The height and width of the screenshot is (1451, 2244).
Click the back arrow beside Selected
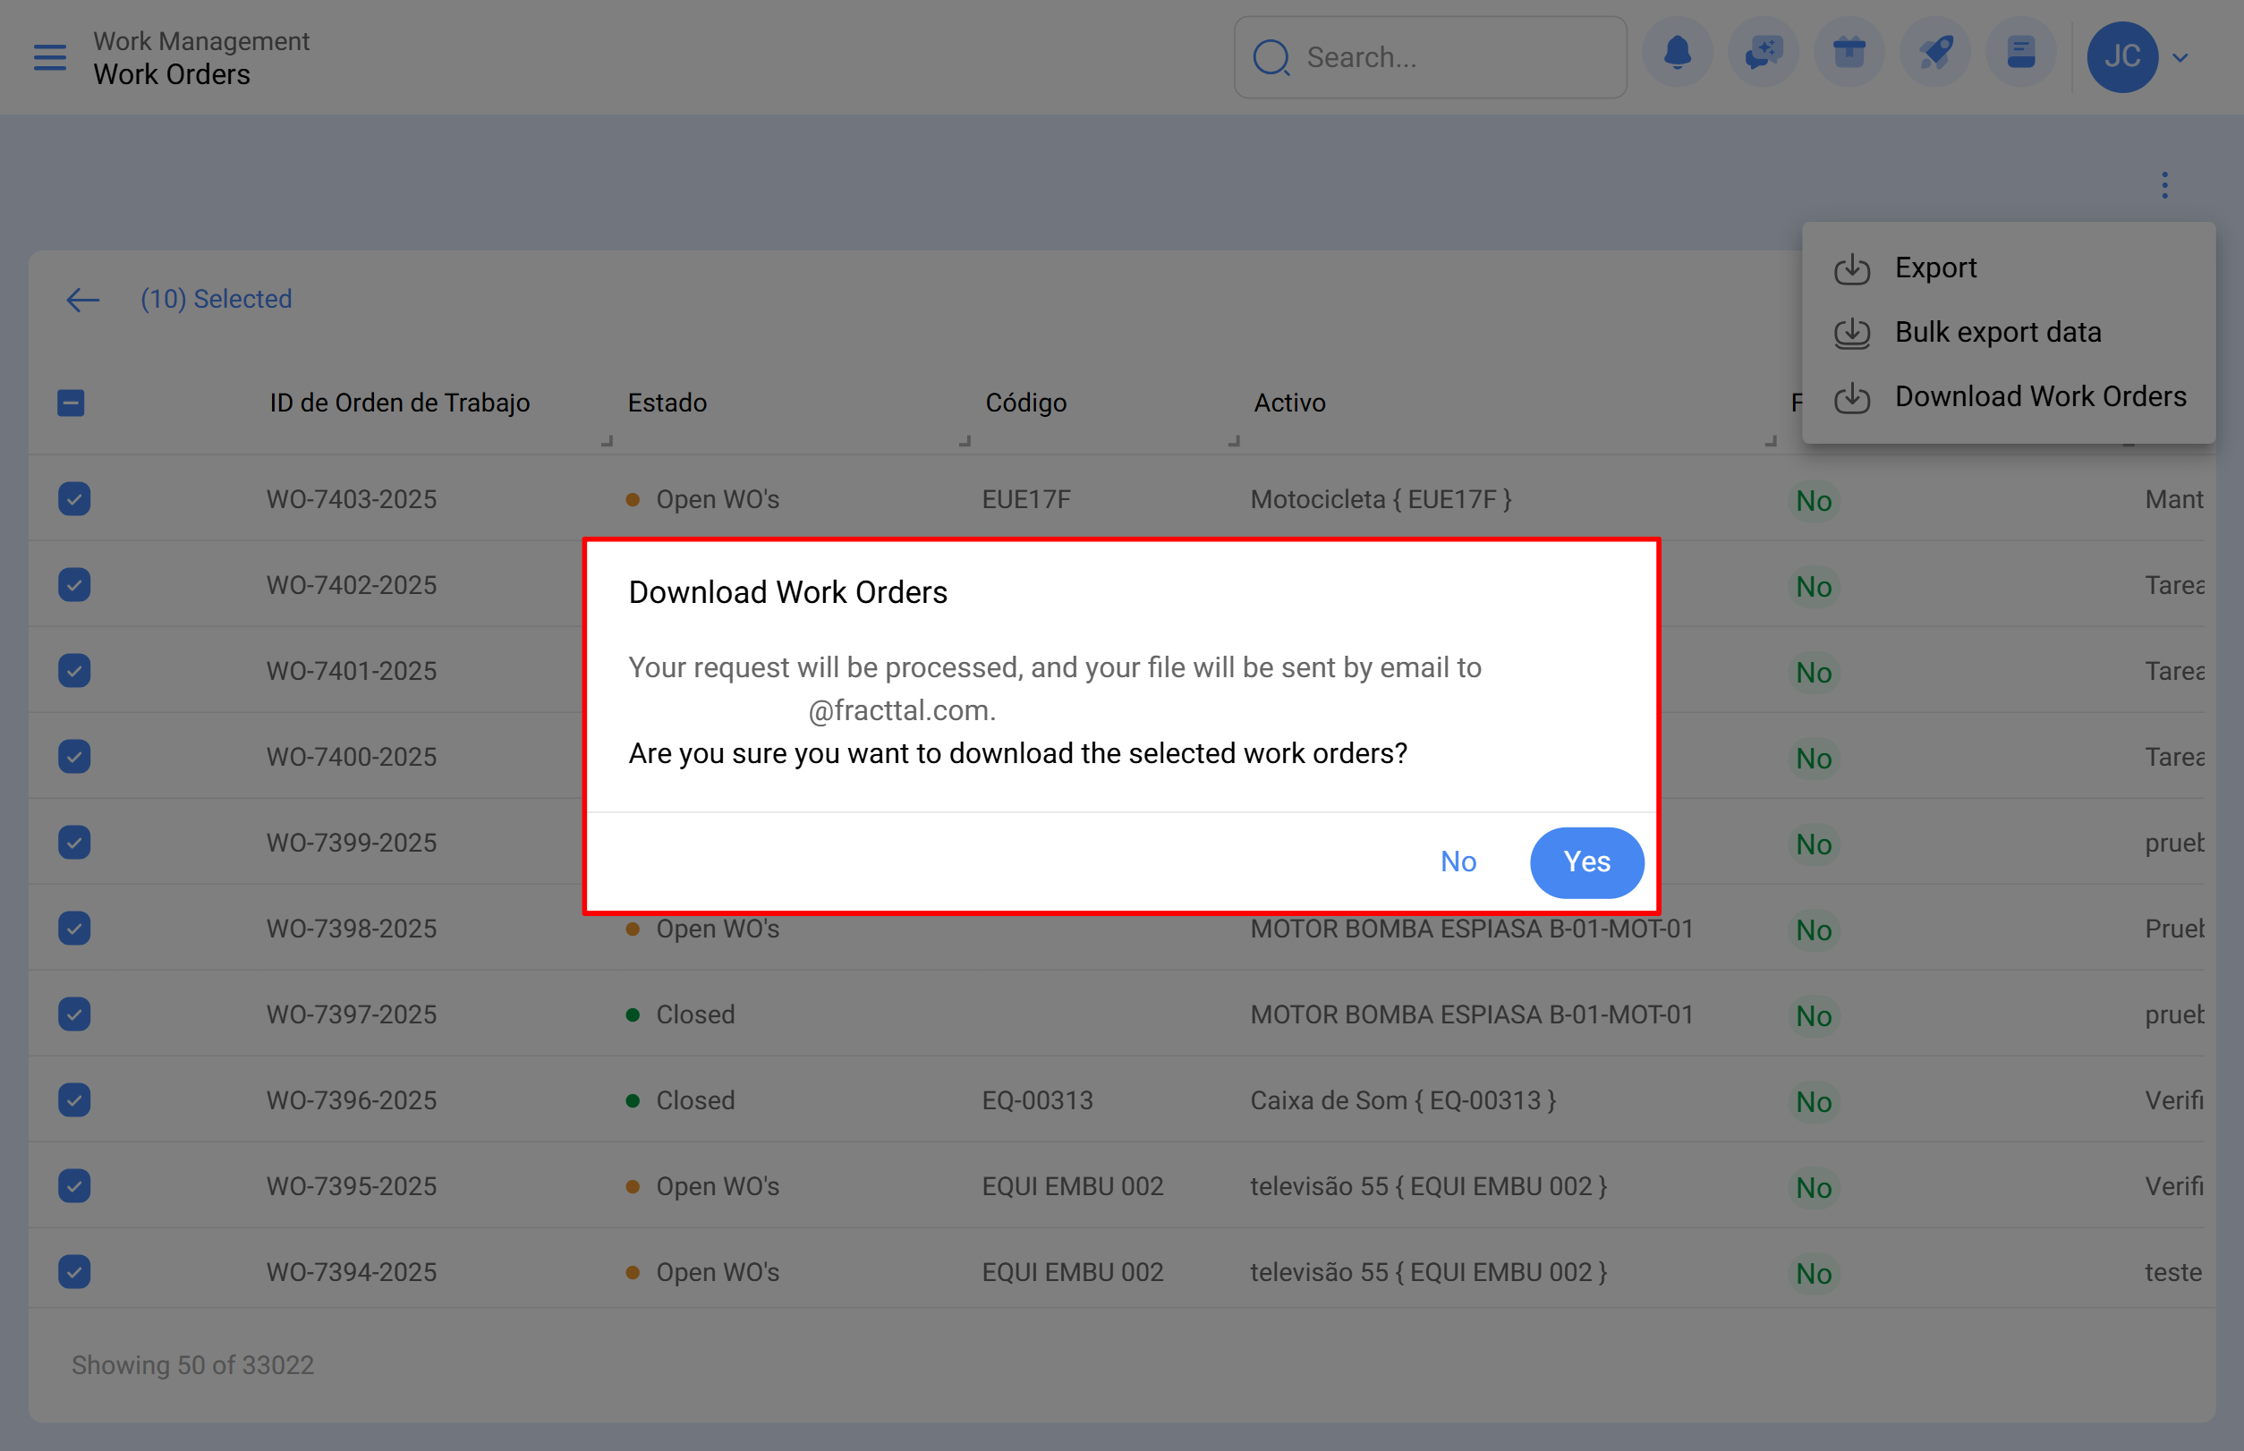83,300
